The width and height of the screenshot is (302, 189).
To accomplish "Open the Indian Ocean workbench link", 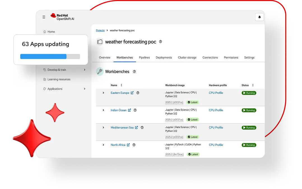I will [119, 110].
